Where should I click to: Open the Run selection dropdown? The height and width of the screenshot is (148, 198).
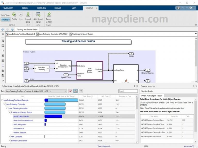point(65,91)
